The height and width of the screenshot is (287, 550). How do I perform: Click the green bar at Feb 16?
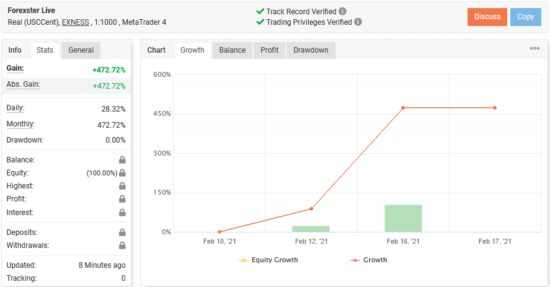[403, 218]
